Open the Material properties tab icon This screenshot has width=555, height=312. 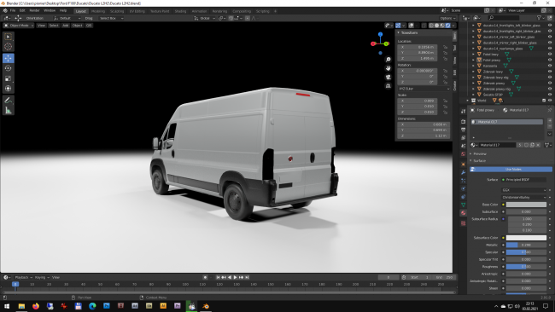click(464, 213)
